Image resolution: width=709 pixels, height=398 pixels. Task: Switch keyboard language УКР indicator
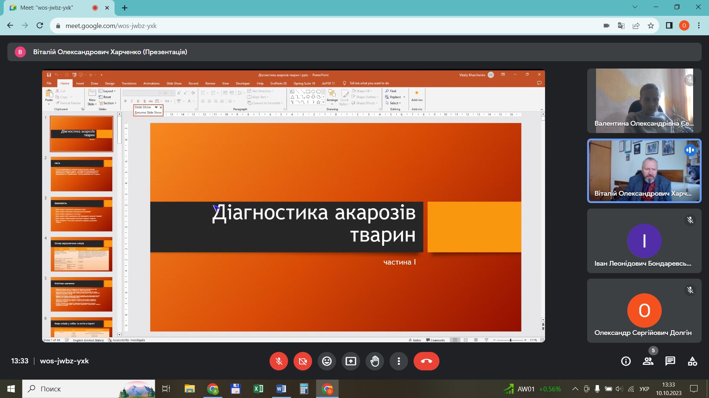point(644,389)
